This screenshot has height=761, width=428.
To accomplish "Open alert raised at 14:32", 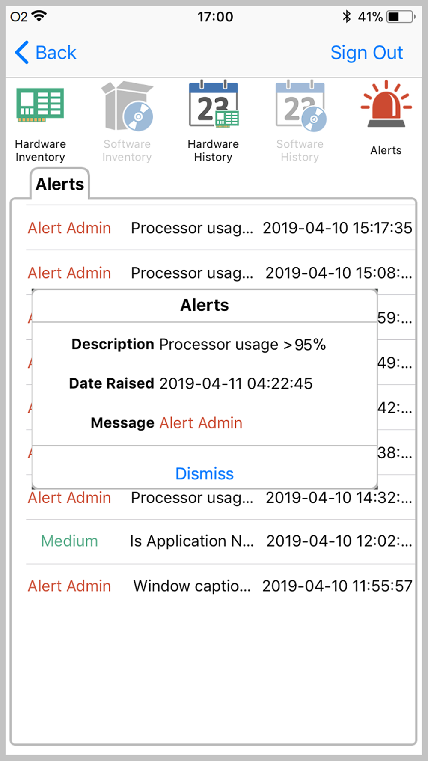I will (x=220, y=498).
